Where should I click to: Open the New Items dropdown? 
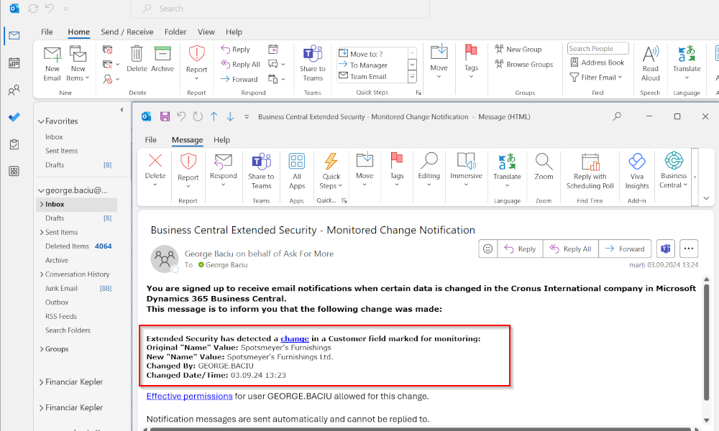tap(78, 63)
